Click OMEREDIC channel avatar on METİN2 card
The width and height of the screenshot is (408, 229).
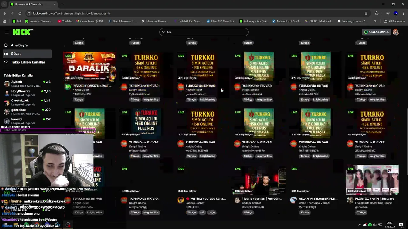click(181, 200)
